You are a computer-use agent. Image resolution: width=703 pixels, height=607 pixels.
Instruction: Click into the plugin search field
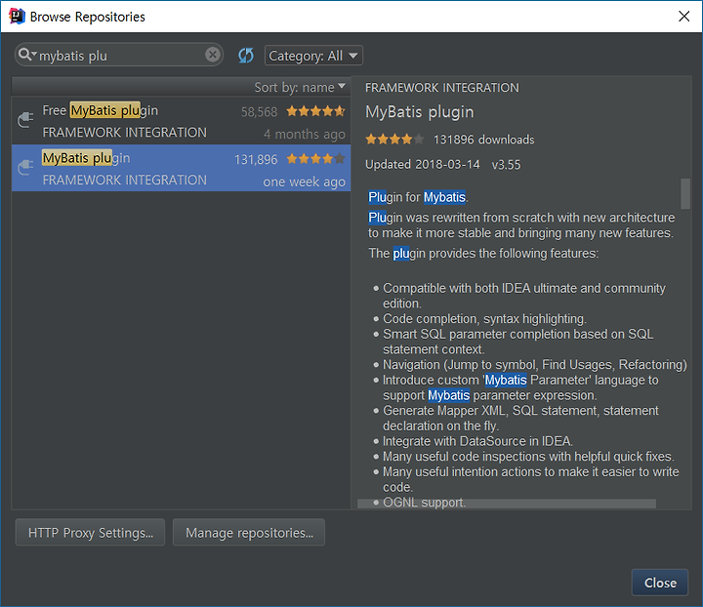119,55
